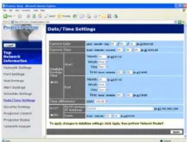Open the Mail Settings page
The width and height of the screenshot is (187, 142).
coord(14,81)
